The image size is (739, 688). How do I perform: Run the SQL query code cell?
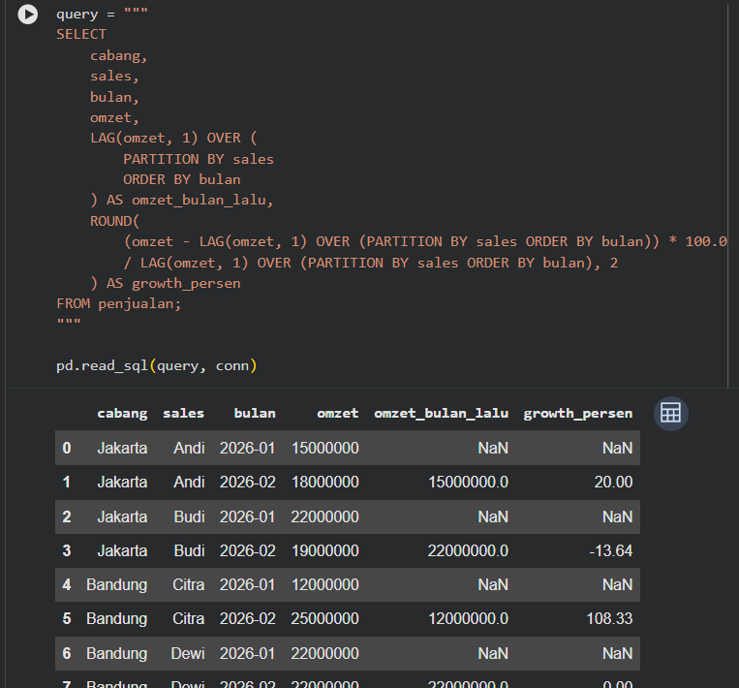28,15
